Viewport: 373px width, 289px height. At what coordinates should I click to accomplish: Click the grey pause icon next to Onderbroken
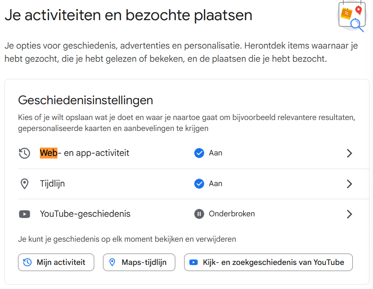click(199, 214)
